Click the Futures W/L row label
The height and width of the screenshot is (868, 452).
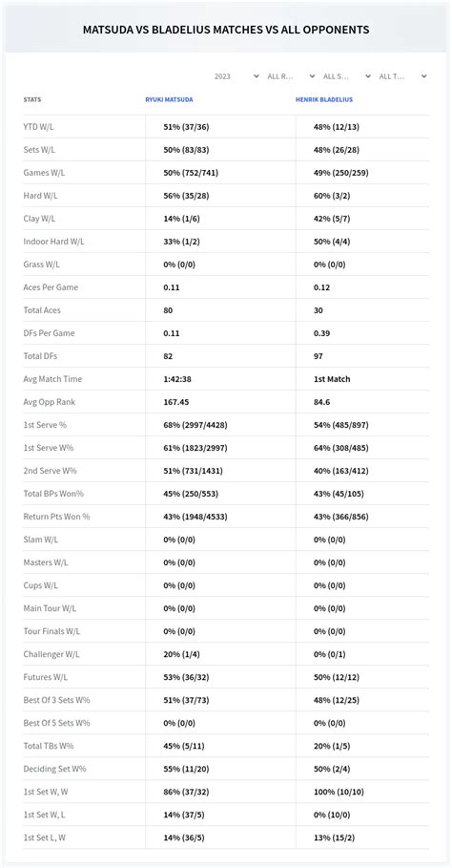coord(46,678)
